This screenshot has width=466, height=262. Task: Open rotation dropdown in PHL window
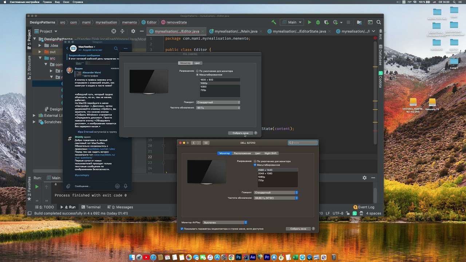tap(218, 102)
